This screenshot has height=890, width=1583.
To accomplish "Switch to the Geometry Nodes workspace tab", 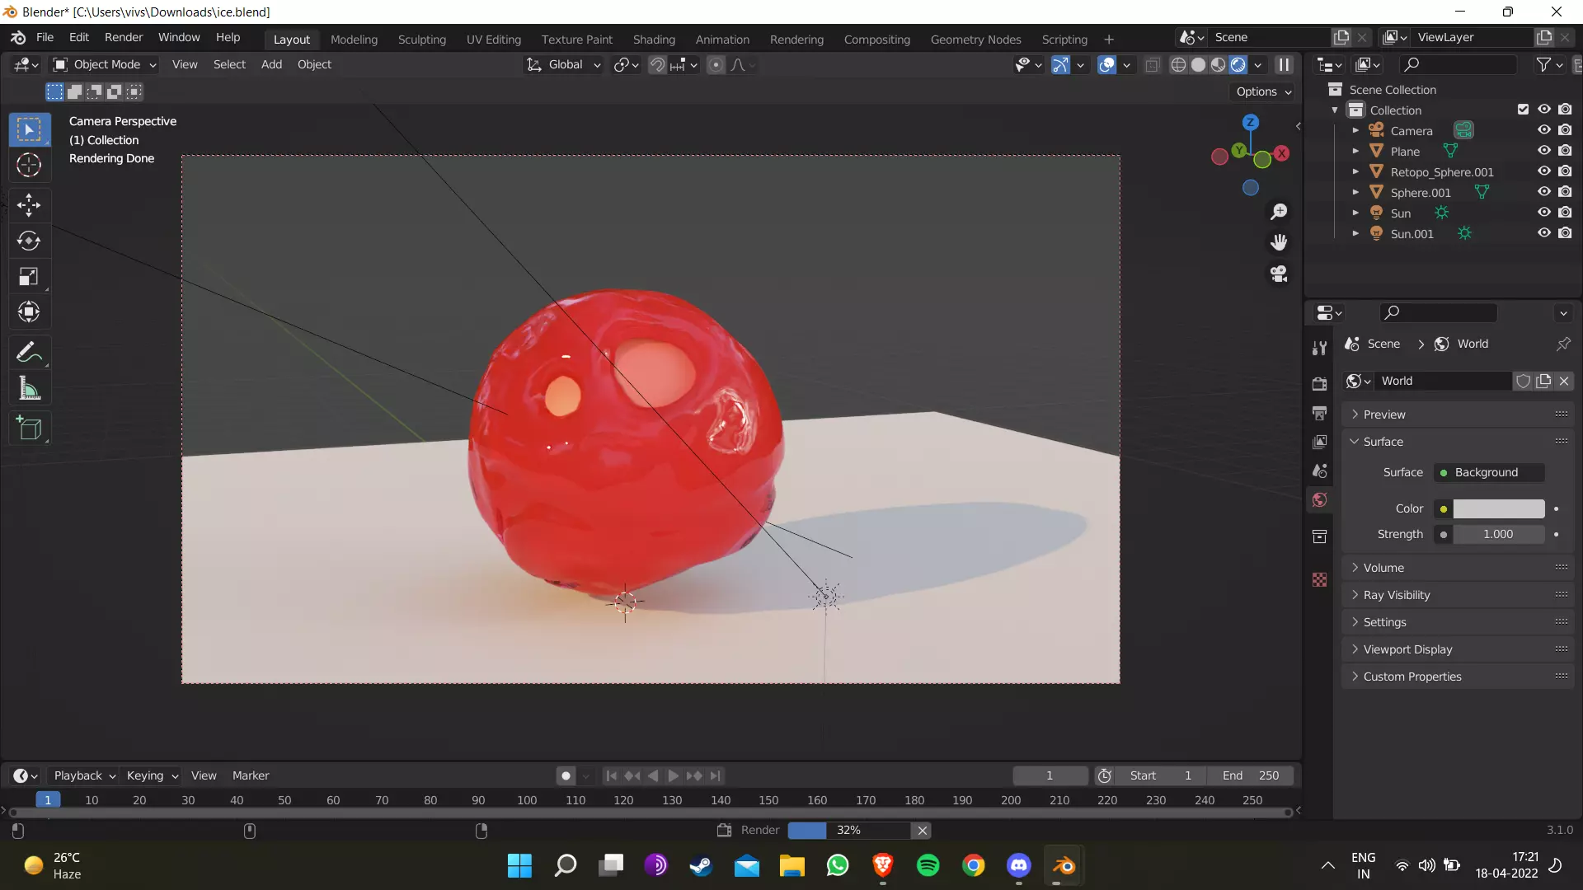I will point(975,40).
